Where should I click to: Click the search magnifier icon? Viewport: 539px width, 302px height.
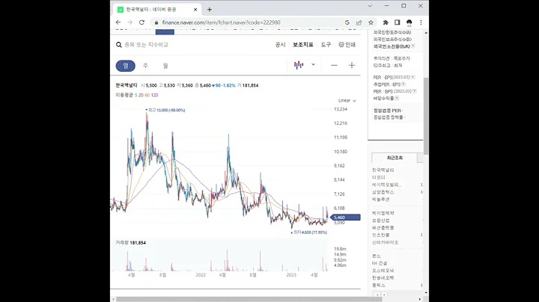pos(118,45)
